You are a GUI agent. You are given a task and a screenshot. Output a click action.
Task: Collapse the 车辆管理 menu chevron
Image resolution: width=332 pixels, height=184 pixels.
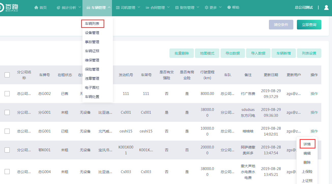click(109, 7)
